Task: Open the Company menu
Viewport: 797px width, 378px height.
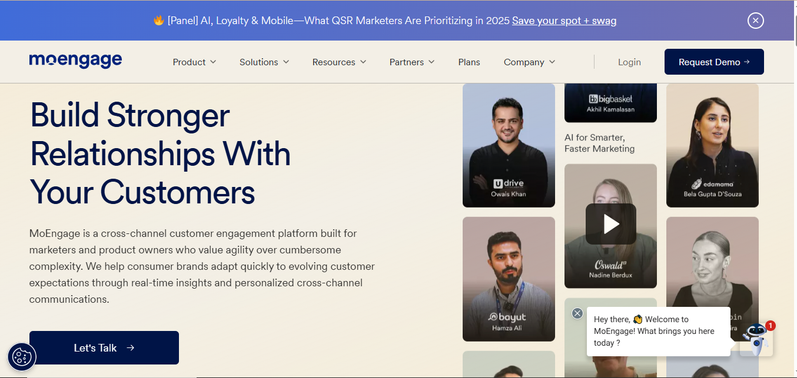Action: coord(529,62)
